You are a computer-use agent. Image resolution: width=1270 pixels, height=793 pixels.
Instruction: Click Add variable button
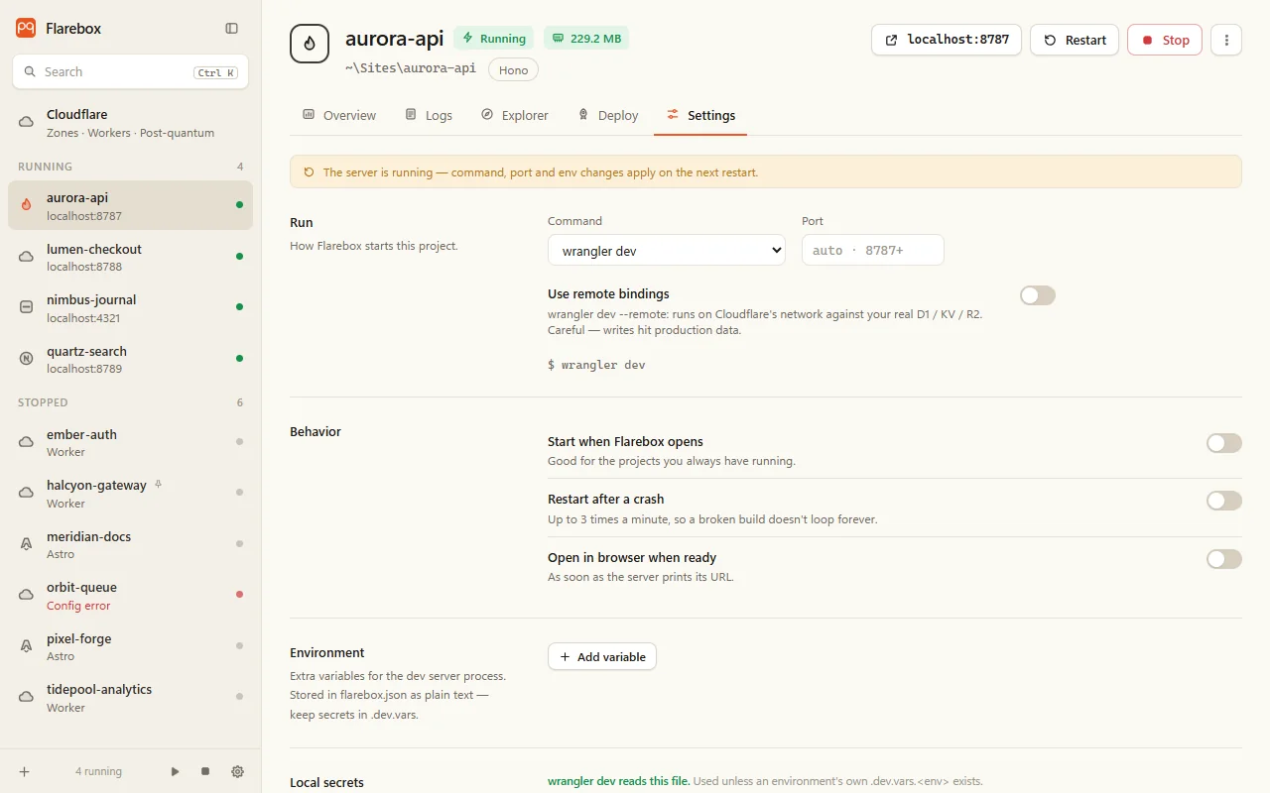pos(602,656)
